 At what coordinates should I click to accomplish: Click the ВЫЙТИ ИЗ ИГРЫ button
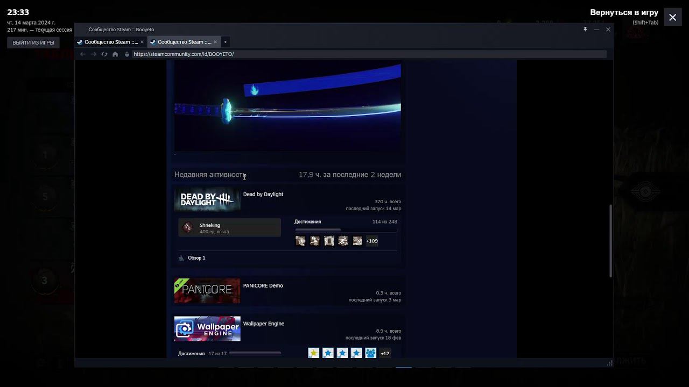pyautogui.click(x=33, y=42)
